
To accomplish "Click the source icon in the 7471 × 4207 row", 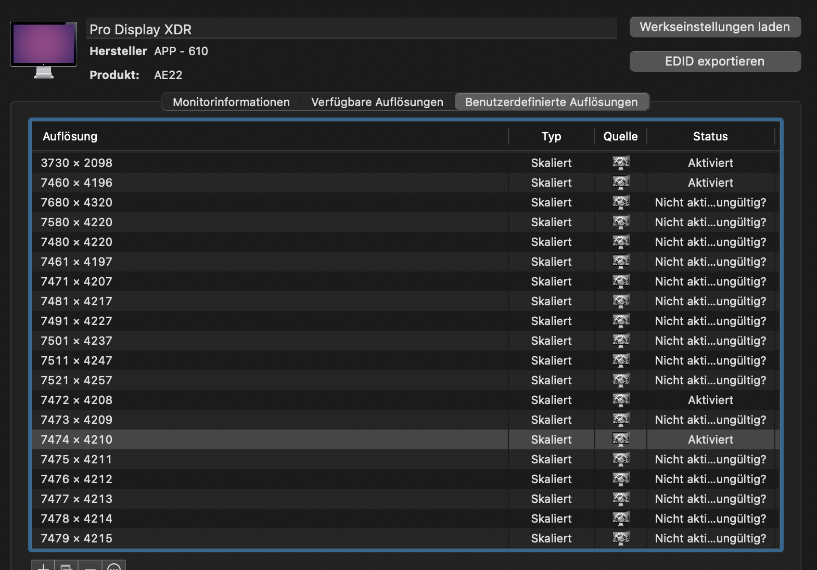I will click(x=621, y=281).
